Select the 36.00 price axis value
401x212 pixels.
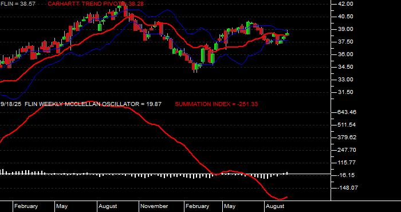coord(346,54)
